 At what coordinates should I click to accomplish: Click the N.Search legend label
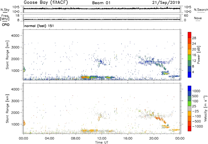201,10
